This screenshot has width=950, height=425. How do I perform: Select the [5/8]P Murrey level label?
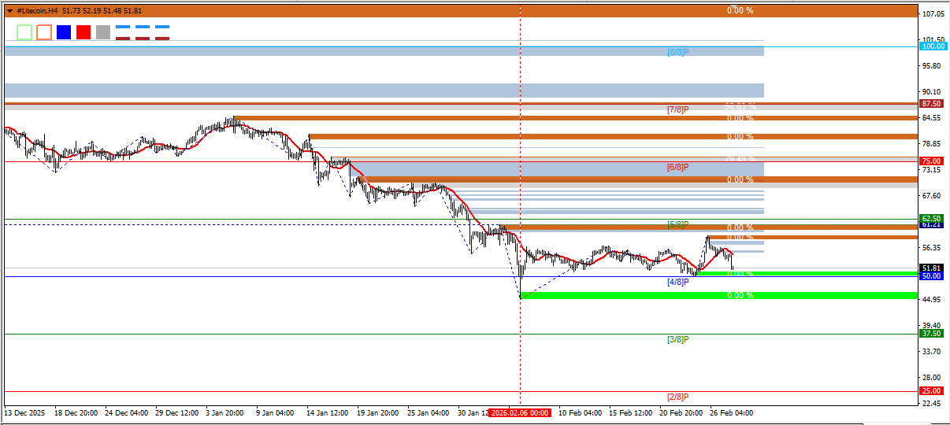click(678, 225)
